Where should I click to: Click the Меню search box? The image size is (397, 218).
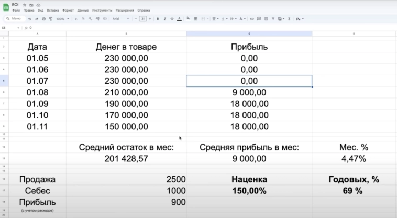(15, 19)
